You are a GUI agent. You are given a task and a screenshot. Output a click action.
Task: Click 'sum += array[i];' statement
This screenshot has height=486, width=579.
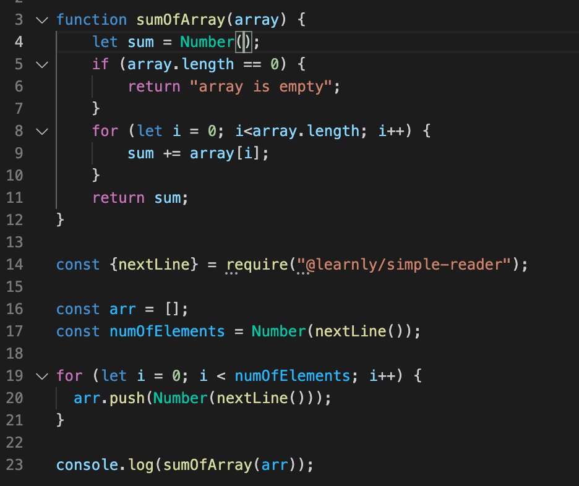[198, 153]
